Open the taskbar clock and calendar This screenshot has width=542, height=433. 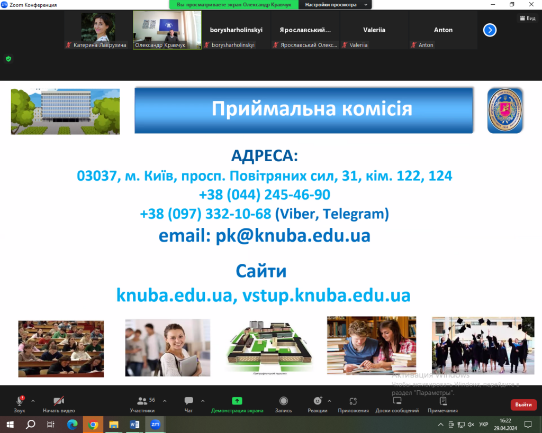pos(505,425)
